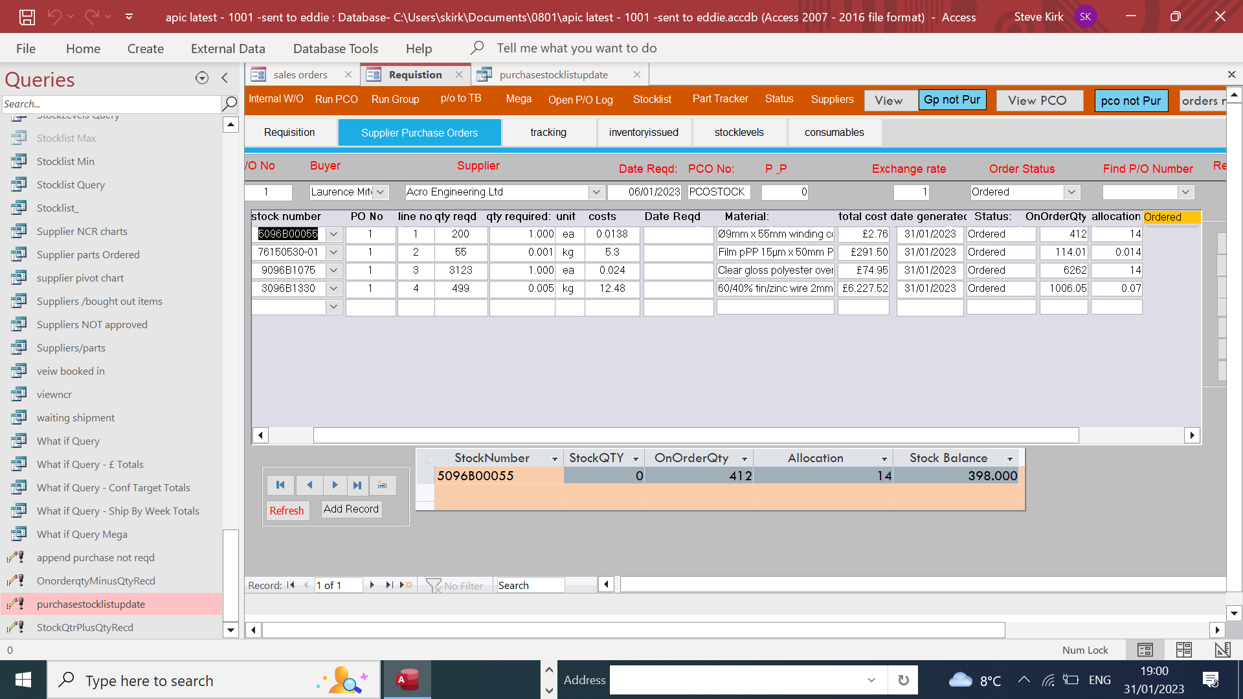Open stock number dropdown for 9096B1075
Screen dimensions: 1243x699
tap(333, 271)
